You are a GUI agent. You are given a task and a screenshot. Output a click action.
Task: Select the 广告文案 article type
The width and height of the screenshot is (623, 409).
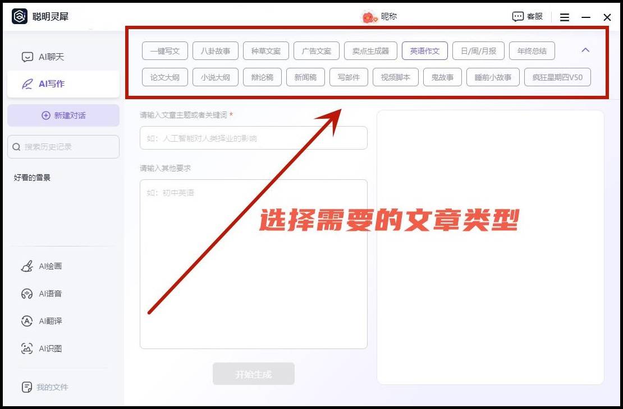[x=316, y=51]
